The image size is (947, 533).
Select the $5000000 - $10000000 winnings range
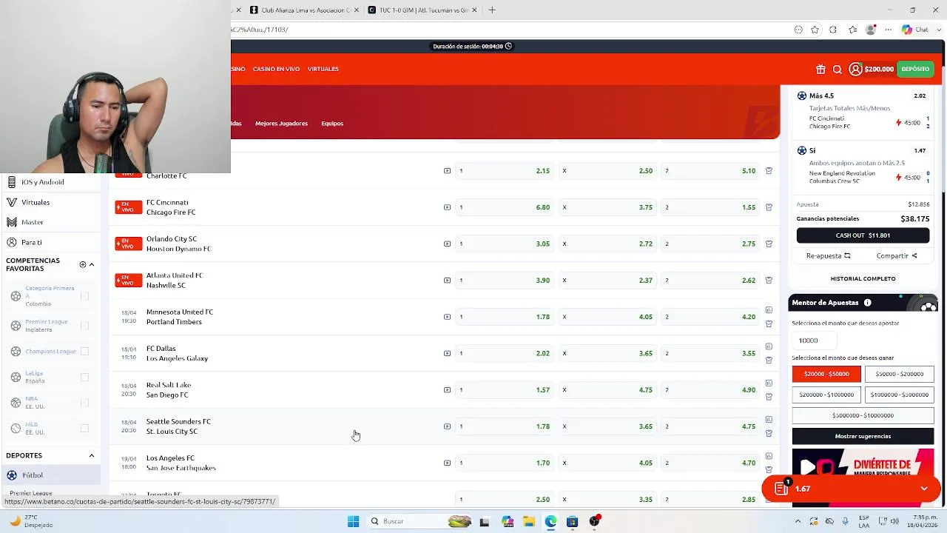pyautogui.click(x=863, y=415)
